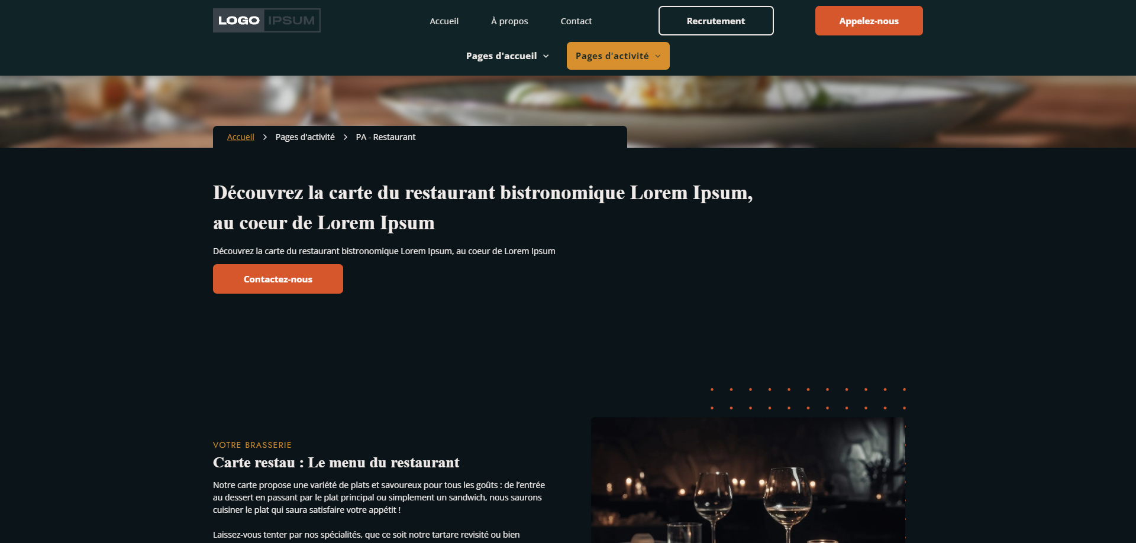Click the chevron inside Pages d'activité button
This screenshot has height=543, width=1136.
[658, 56]
